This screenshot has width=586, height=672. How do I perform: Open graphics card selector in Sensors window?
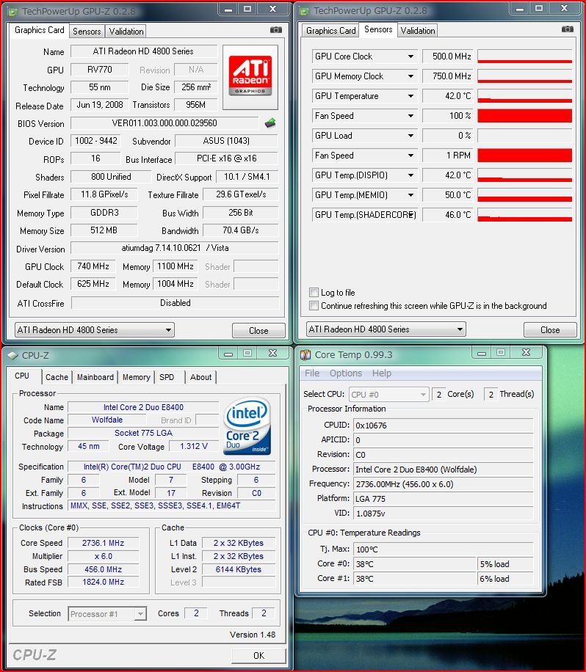pyautogui.click(x=386, y=329)
